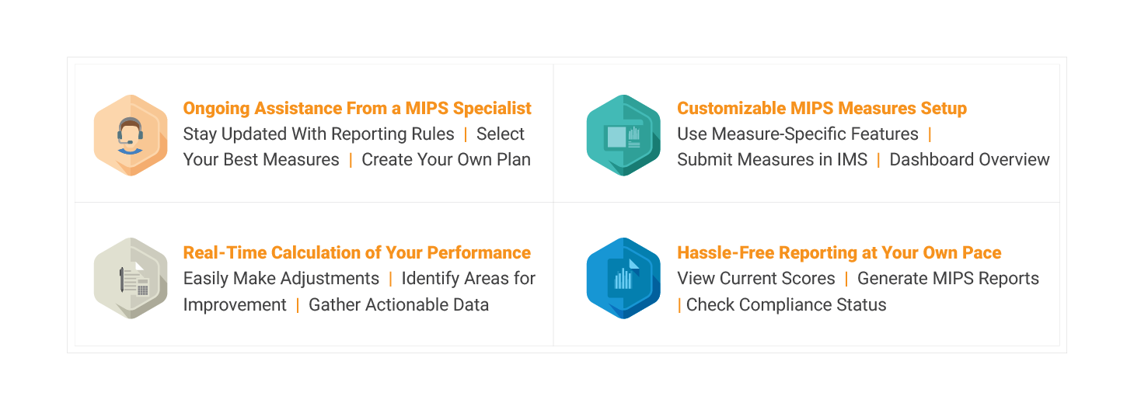
Task: Click Check Compliance Status text
Action: tap(787, 304)
